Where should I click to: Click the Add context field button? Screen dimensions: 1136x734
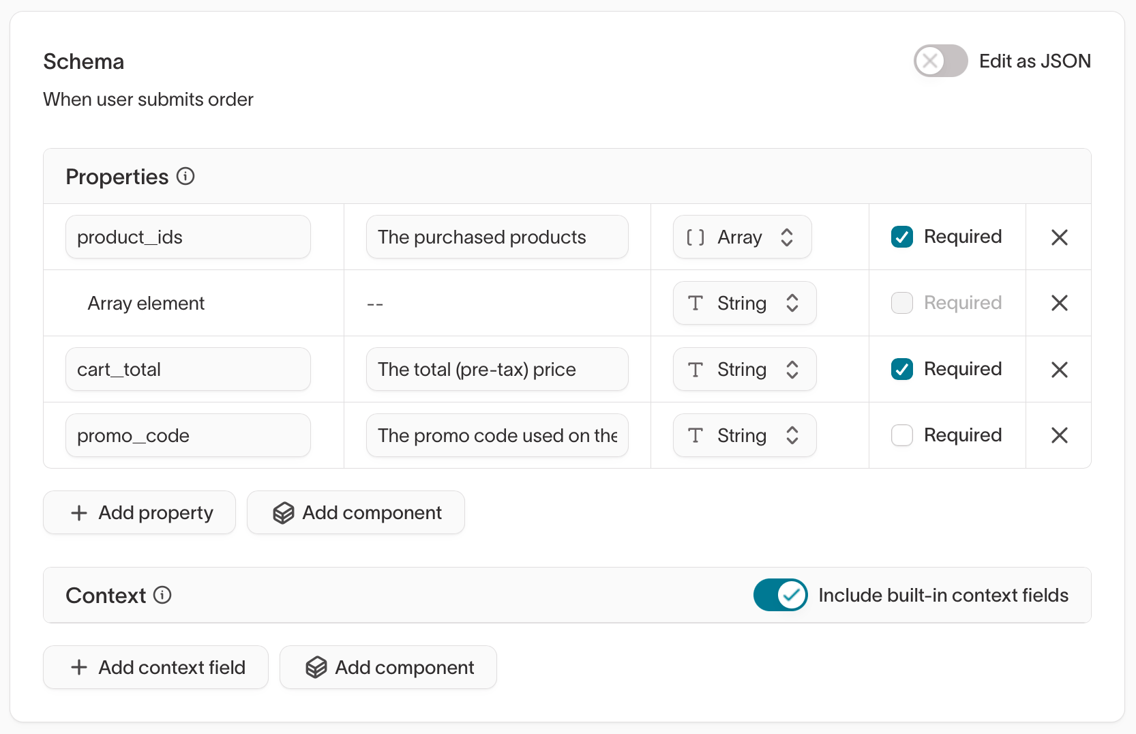[155, 667]
